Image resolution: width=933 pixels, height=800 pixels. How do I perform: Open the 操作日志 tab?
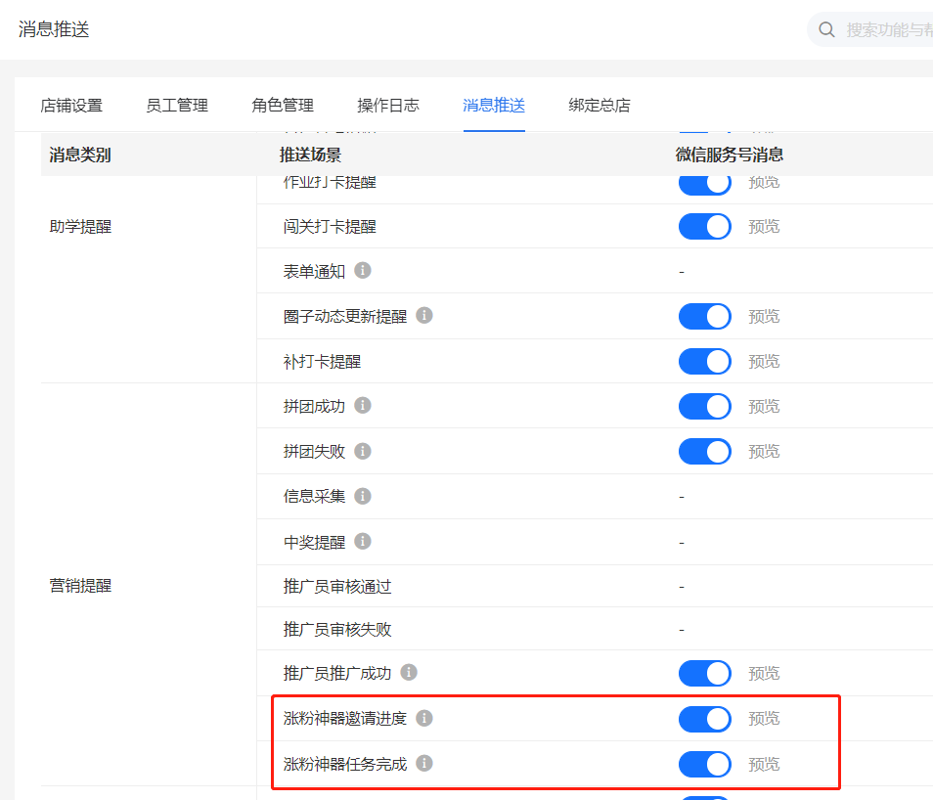pyautogui.click(x=388, y=106)
